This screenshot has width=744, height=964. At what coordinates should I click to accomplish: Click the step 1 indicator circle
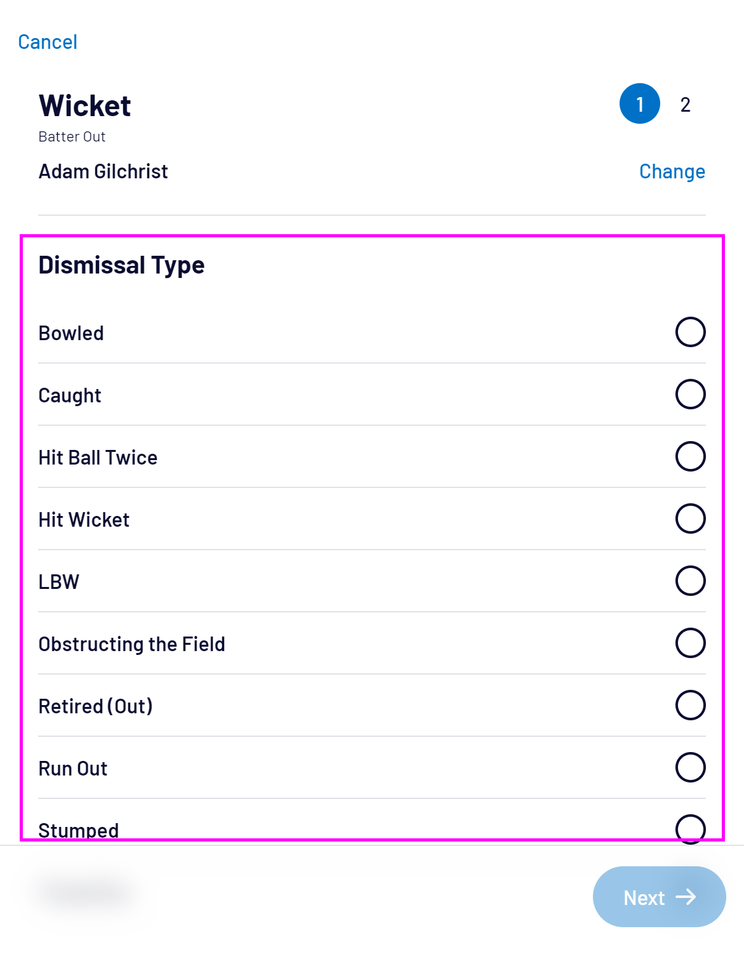coord(640,103)
